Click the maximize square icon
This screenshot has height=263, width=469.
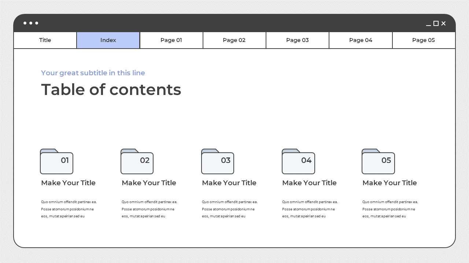coord(435,23)
